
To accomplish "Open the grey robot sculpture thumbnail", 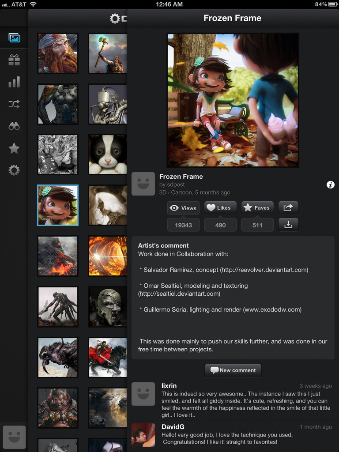I will [x=108, y=104].
